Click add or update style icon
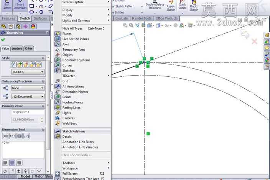 (20, 65)
